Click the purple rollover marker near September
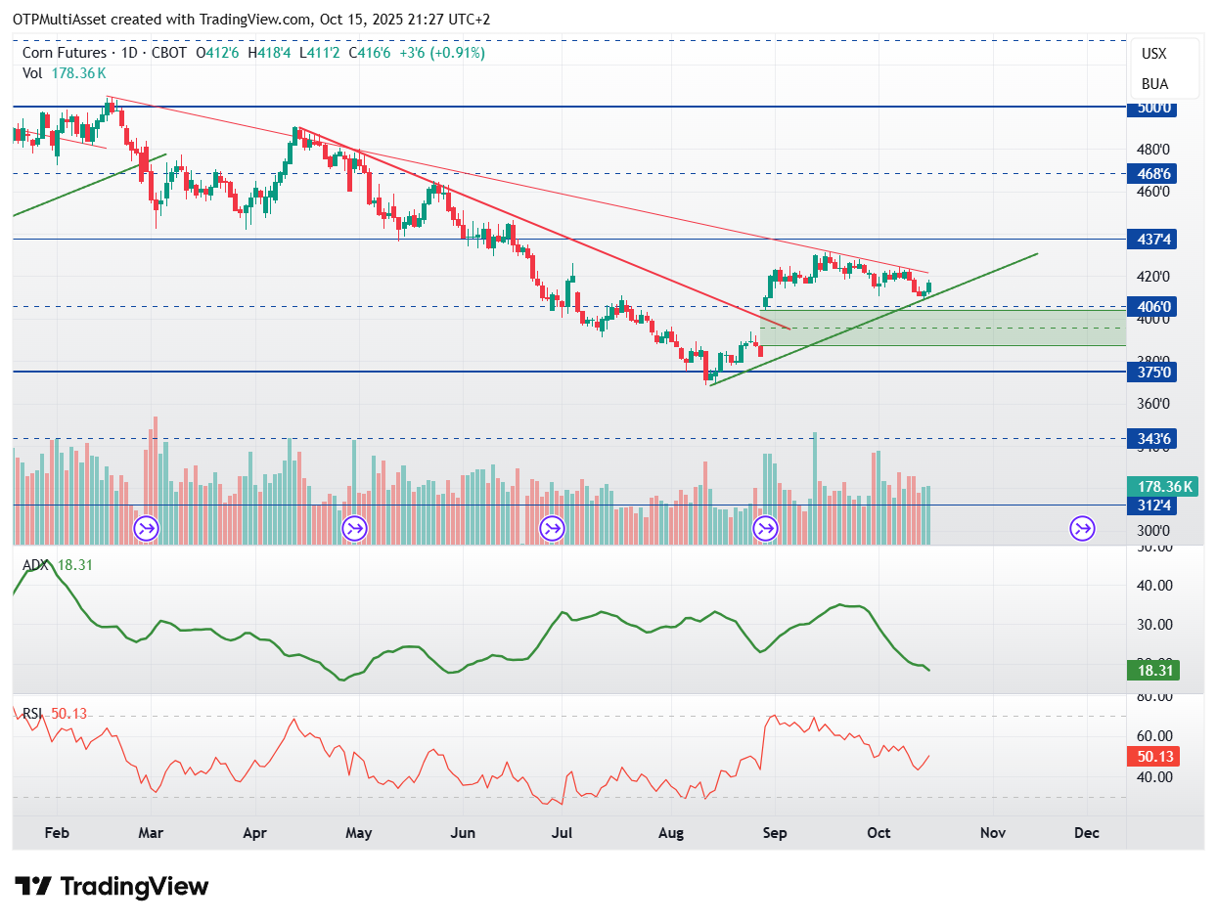 coord(764,529)
